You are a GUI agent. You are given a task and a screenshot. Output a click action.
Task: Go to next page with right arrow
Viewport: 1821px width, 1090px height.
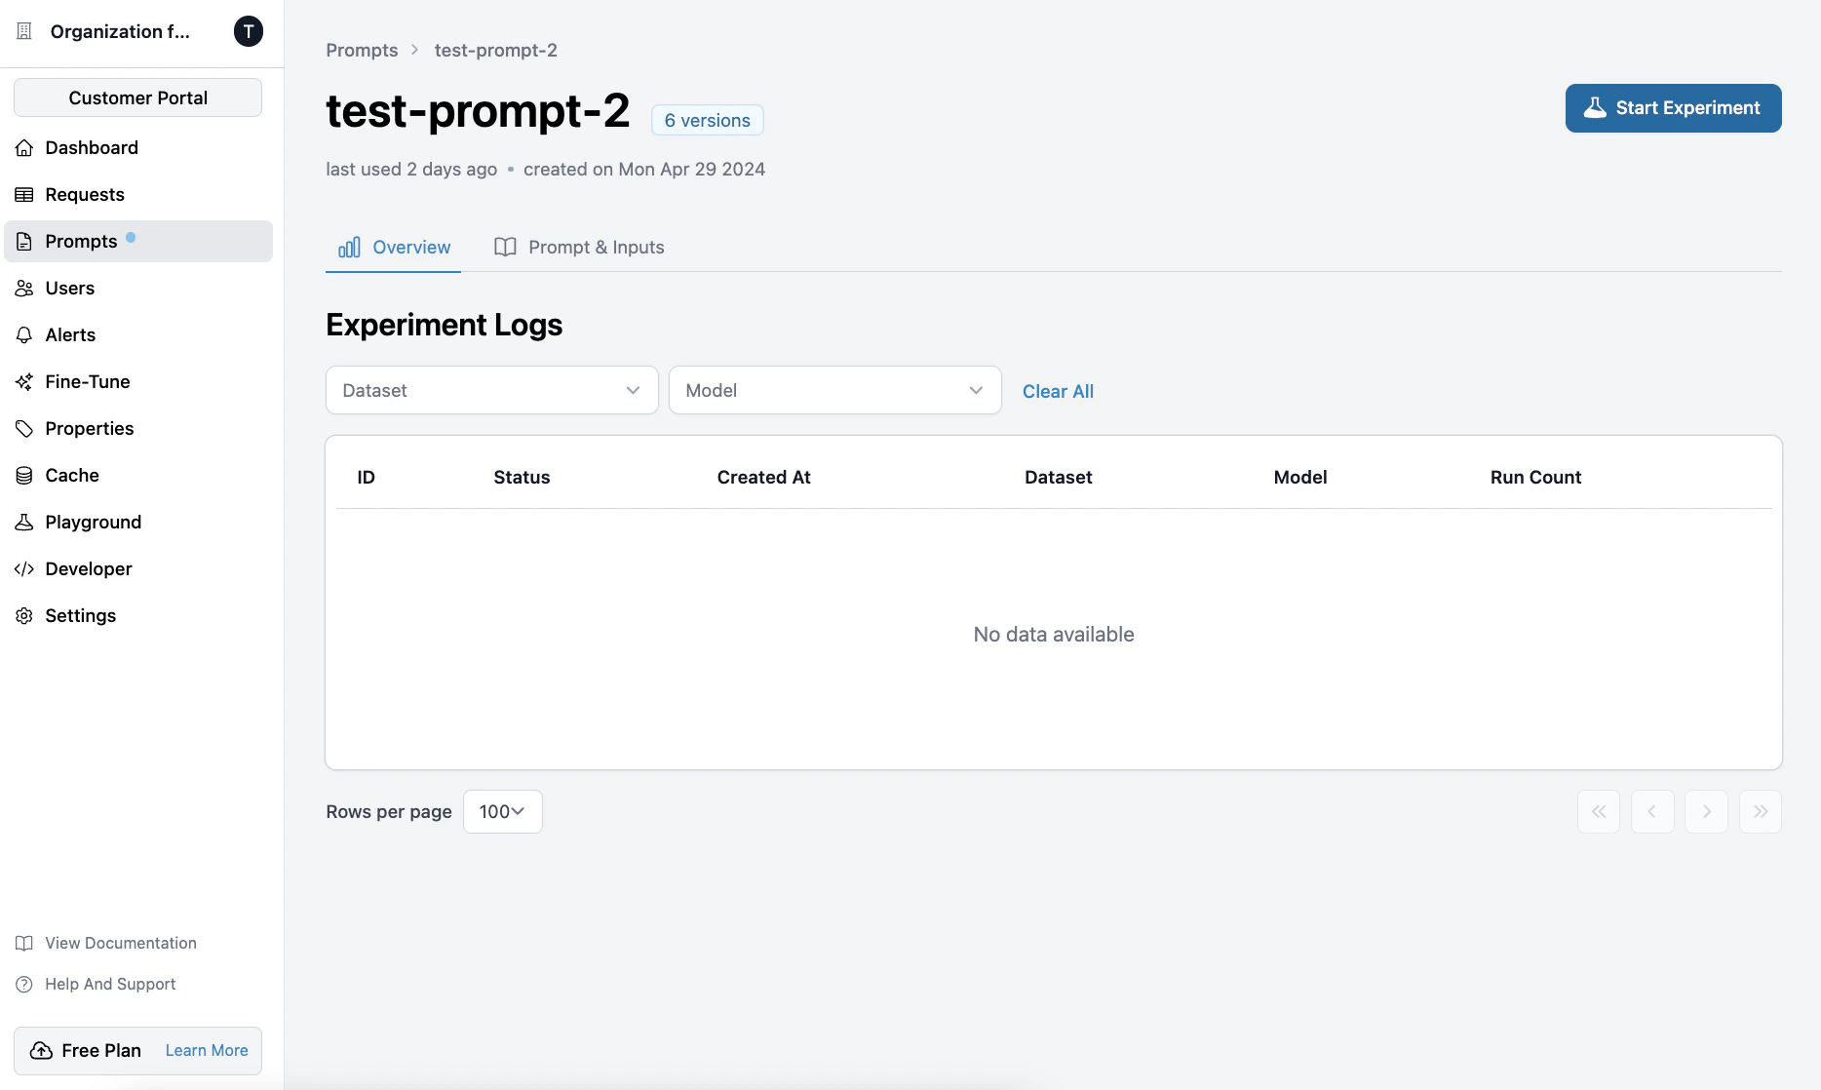pos(1706,811)
